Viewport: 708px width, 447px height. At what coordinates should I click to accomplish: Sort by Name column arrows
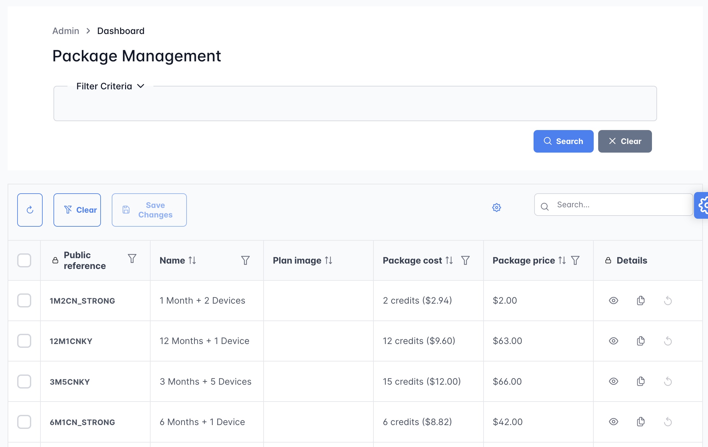(192, 260)
